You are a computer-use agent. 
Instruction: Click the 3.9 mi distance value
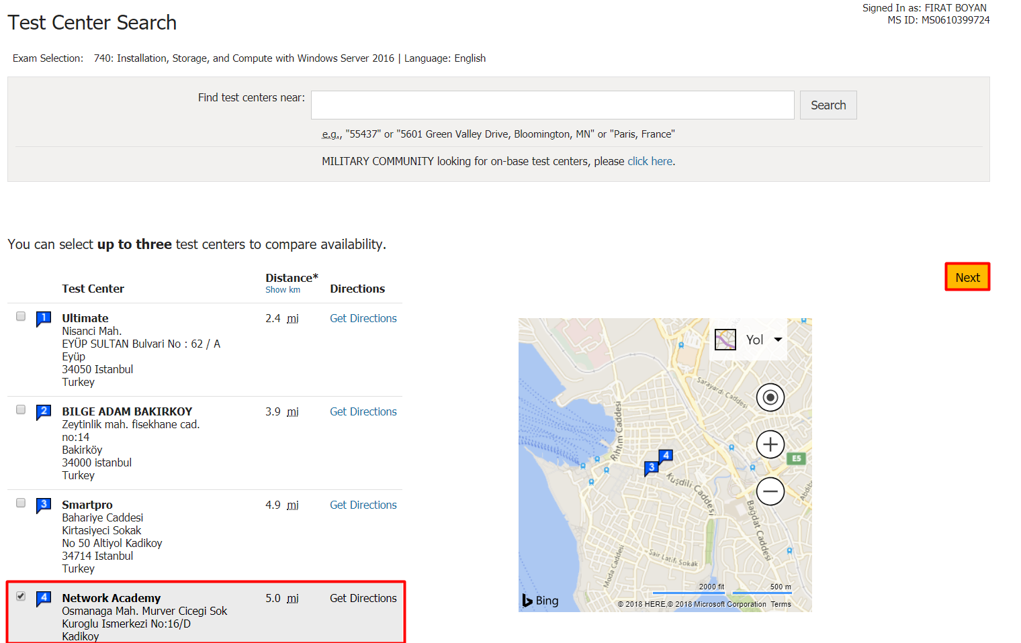pyautogui.click(x=282, y=411)
